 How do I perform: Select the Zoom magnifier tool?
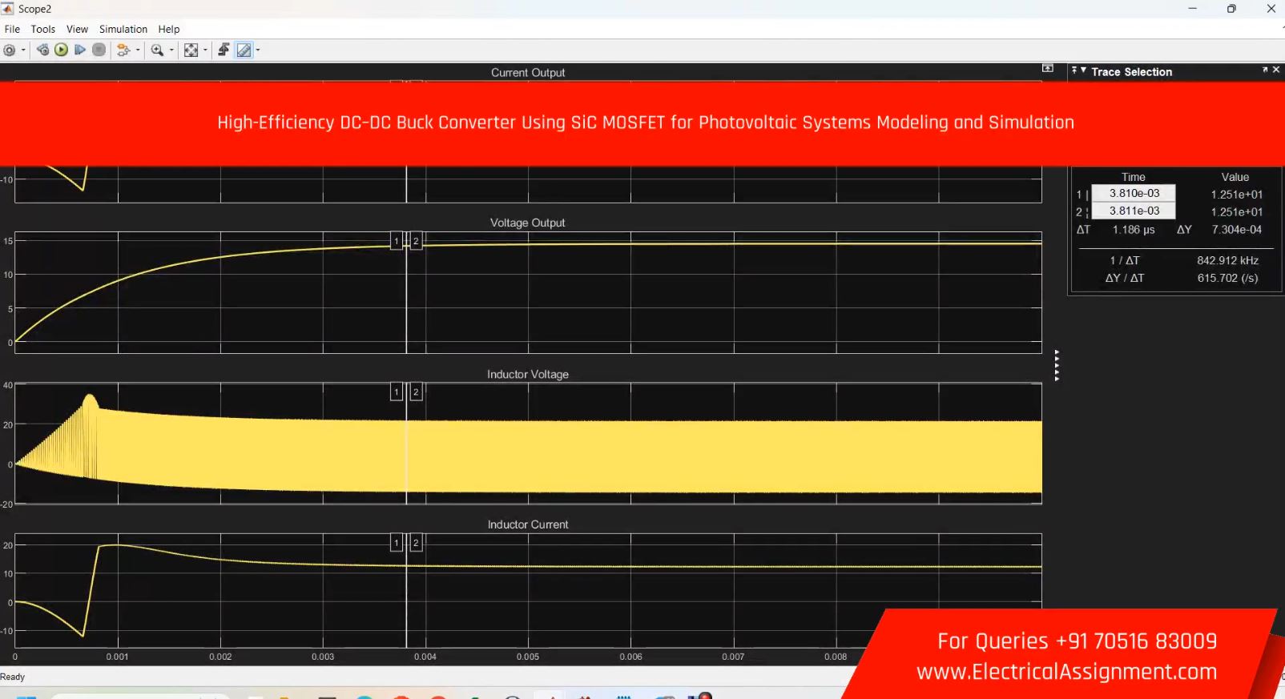point(157,50)
